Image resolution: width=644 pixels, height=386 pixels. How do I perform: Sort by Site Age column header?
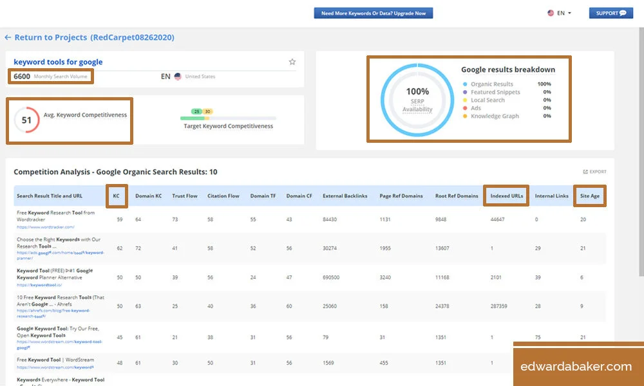tap(590, 196)
